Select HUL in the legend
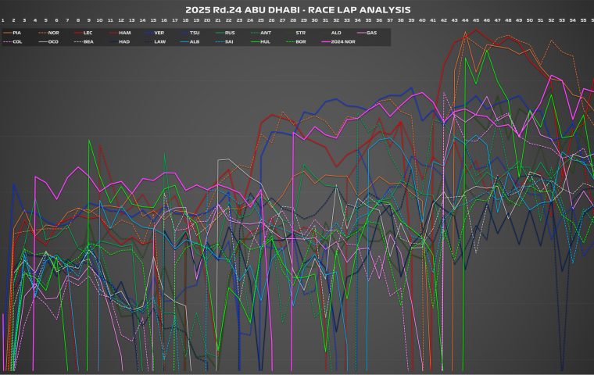 [265, 41]
